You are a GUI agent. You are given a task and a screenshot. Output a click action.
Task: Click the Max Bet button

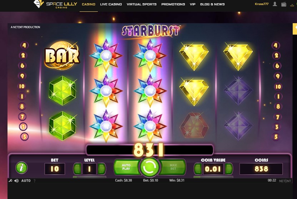pos(173,167)
